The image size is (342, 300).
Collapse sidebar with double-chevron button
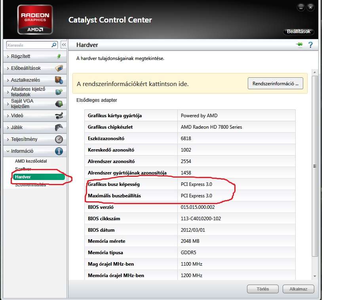(x=64, y=45)
